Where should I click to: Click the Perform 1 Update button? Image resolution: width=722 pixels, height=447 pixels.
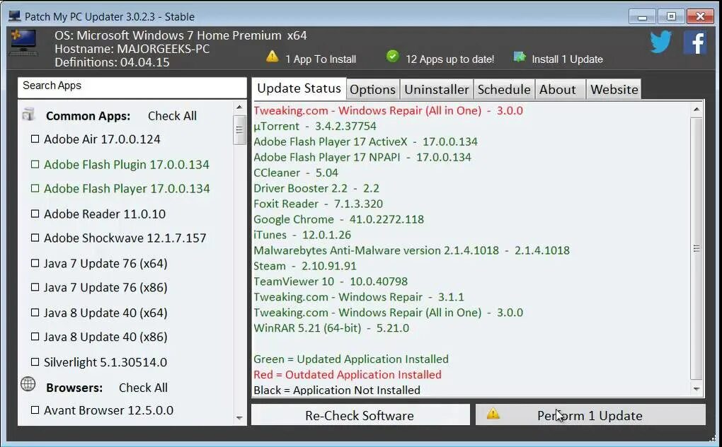pyautogui.click(x=590, y=415)
